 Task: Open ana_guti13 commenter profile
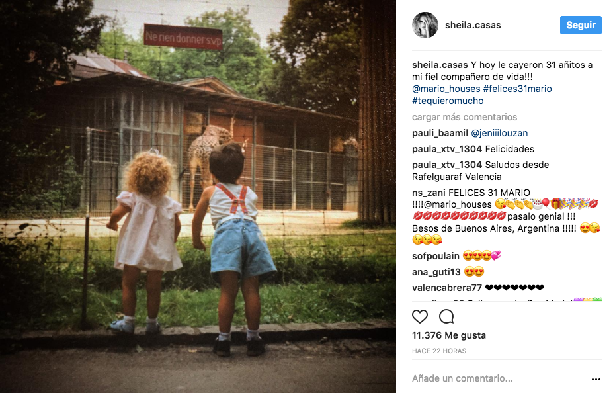436,272
